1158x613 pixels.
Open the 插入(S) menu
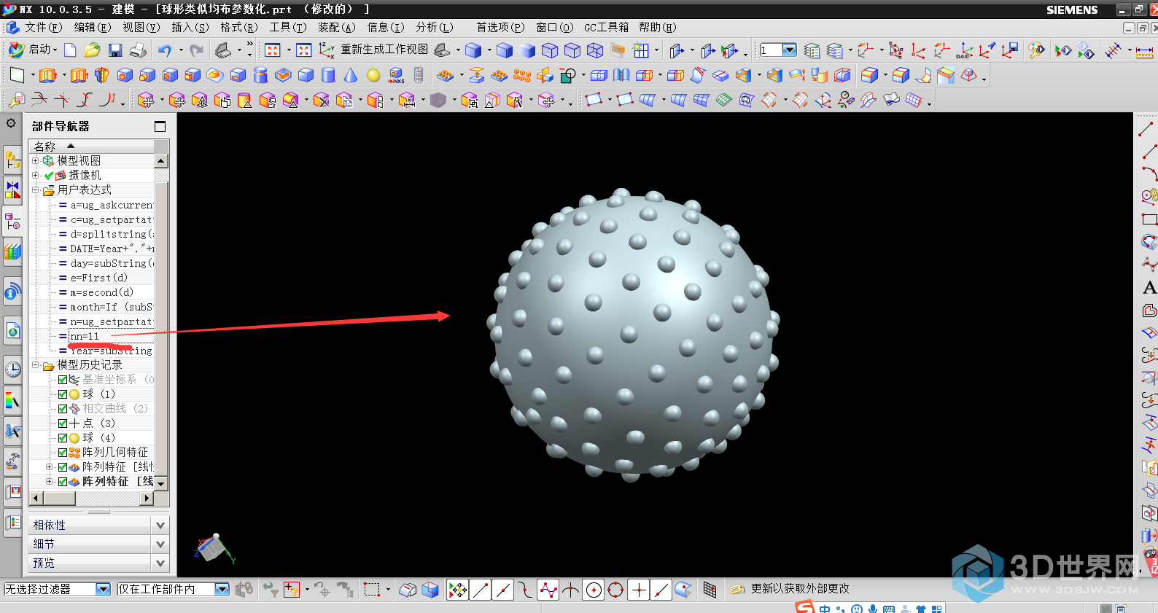tap(190, 27)
